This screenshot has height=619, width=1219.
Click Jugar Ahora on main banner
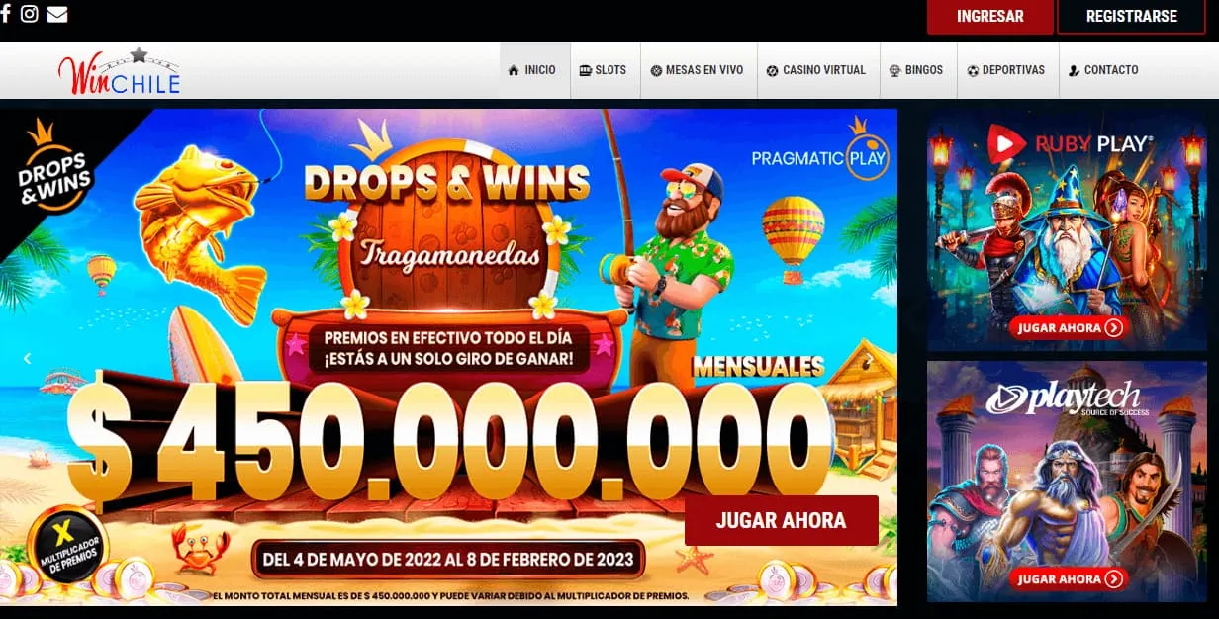point(782,520)
